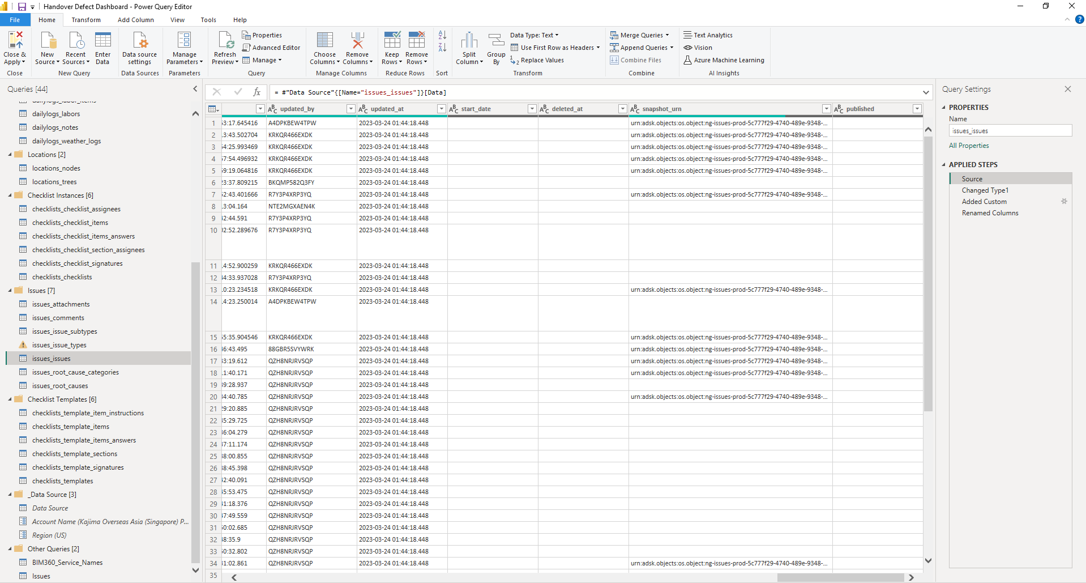This screenshot has height=583, width=1086.
Task: Click the table menu icon in grid corner
Action: (213, 109)
